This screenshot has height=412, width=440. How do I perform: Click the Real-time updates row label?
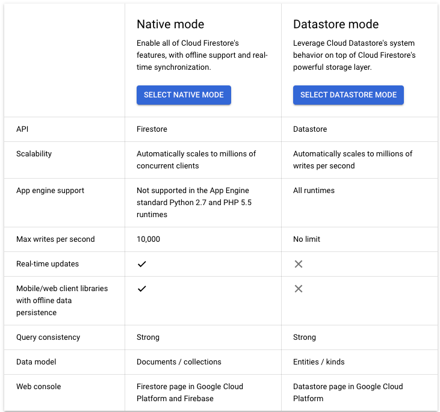point(48,264)
